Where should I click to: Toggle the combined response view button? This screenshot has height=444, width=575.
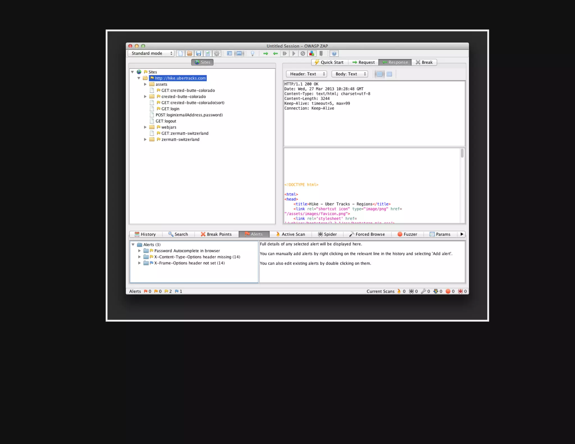(389, 74)
